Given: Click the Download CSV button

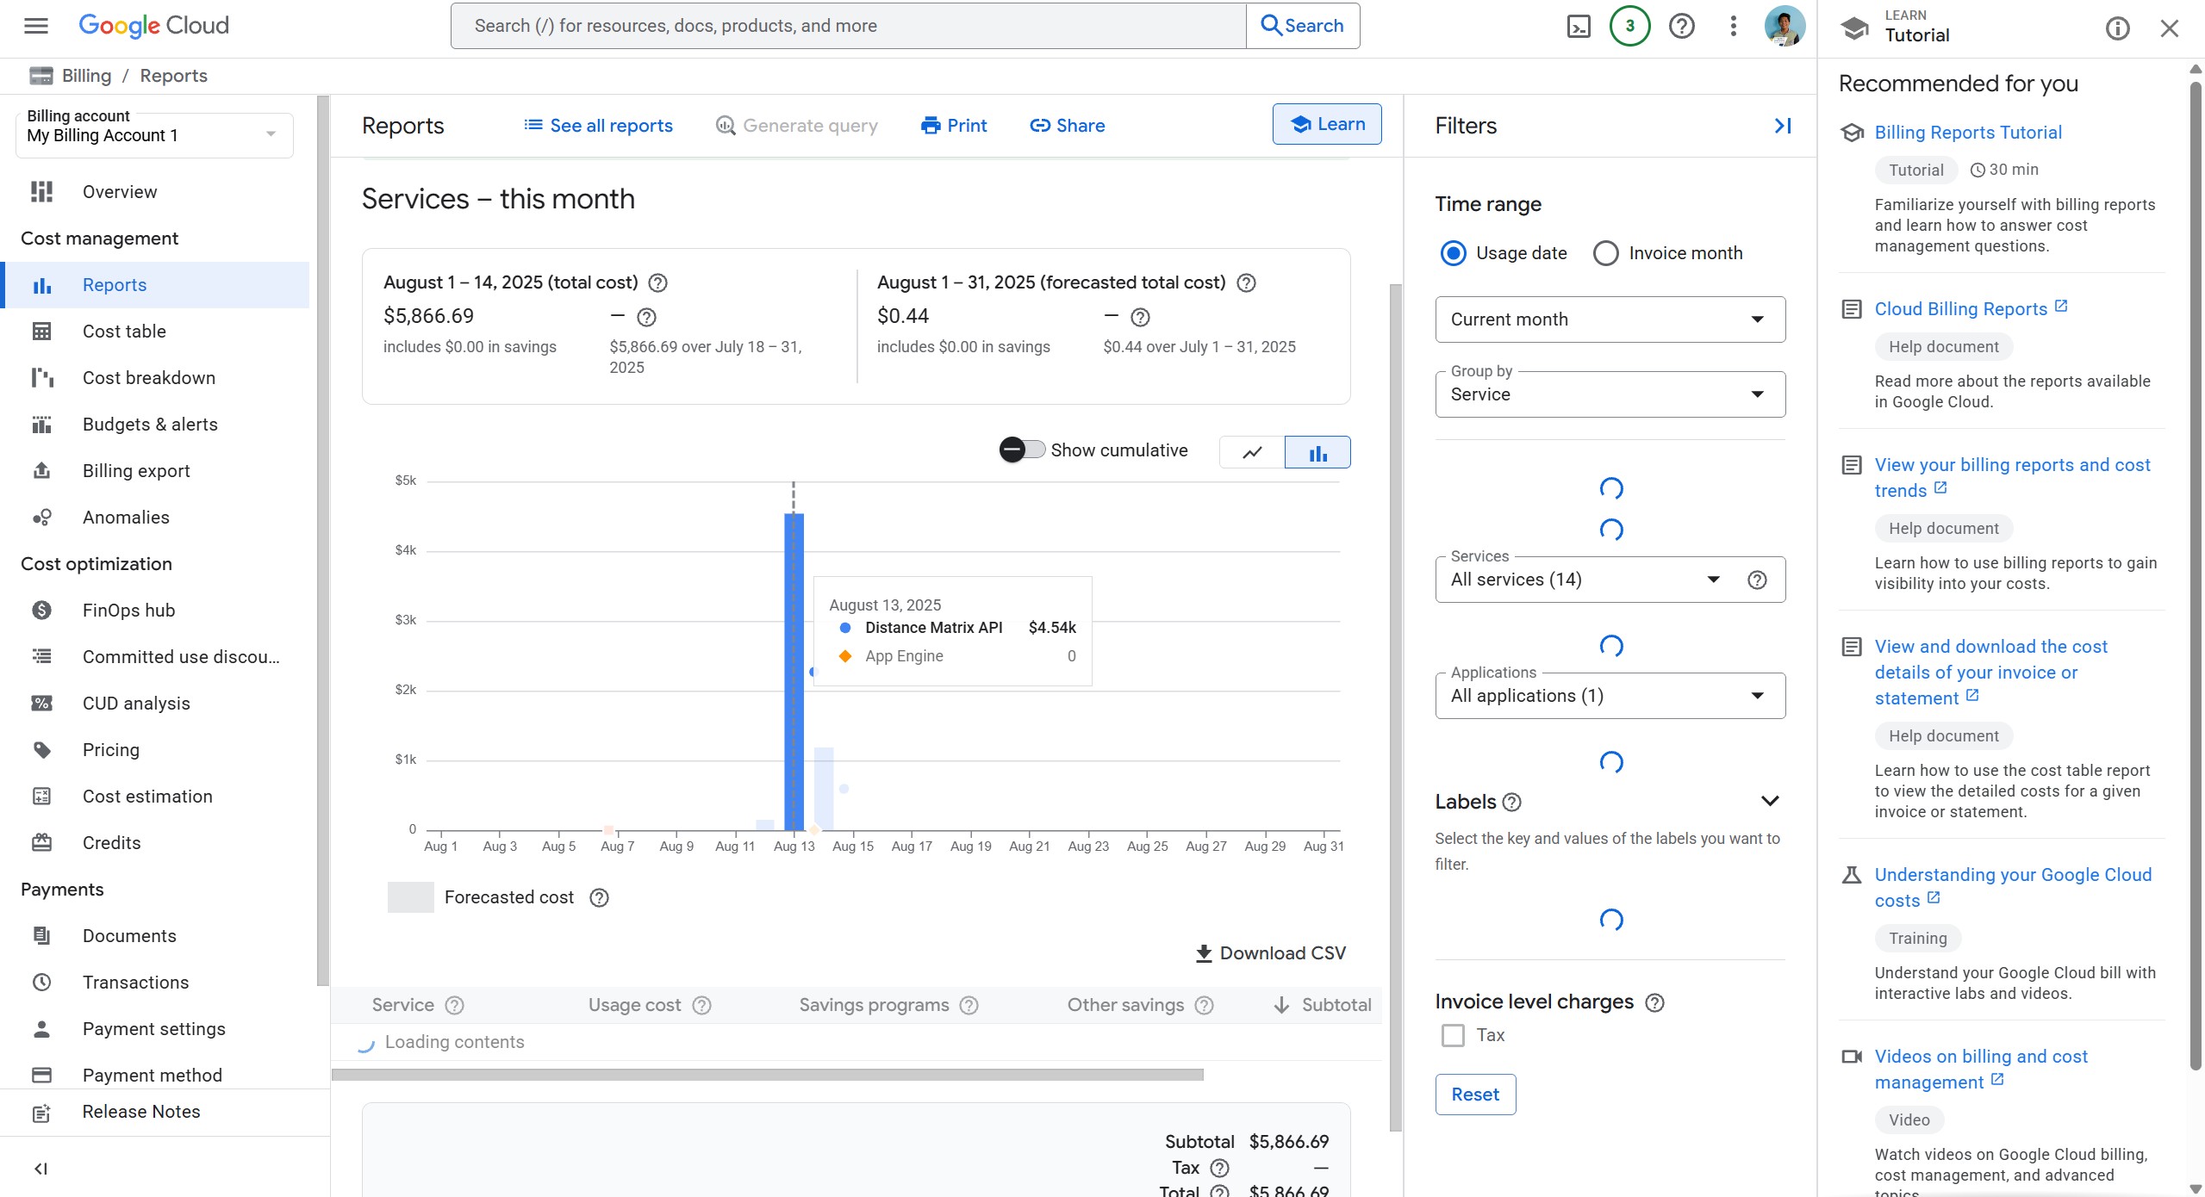Looking at the screenshot, I should 1270,953.
